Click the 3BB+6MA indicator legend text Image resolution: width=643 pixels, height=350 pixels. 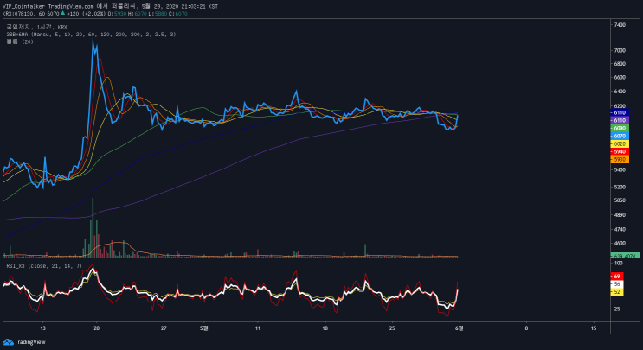[x=91, y=35]
